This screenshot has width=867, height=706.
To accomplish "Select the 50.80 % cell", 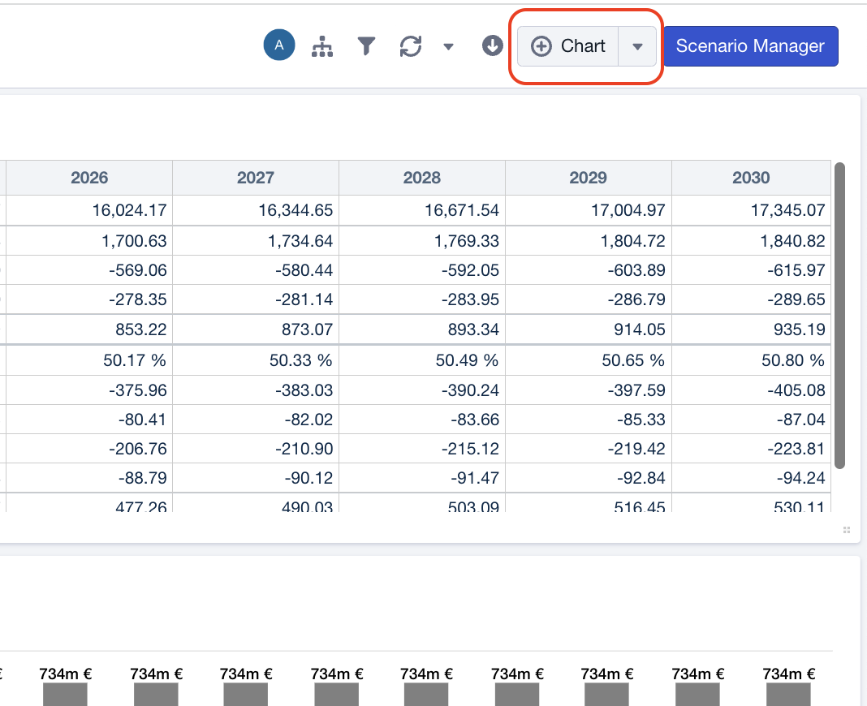I will click(792, 360).
